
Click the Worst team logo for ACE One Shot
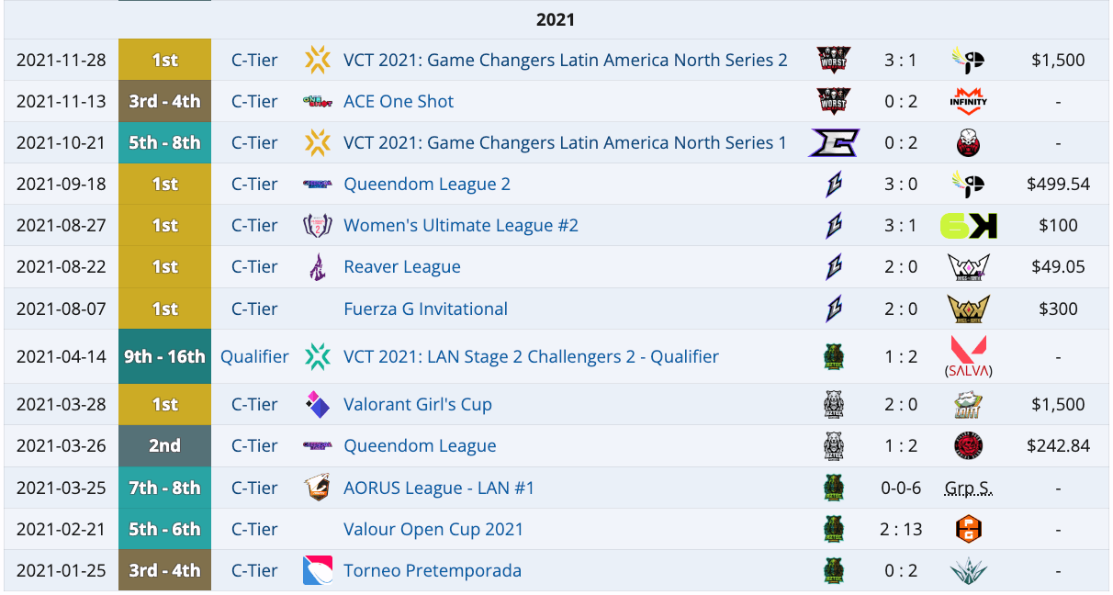834,102
